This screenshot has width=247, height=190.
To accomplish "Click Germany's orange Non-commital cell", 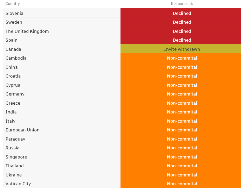I will [182, 94].
